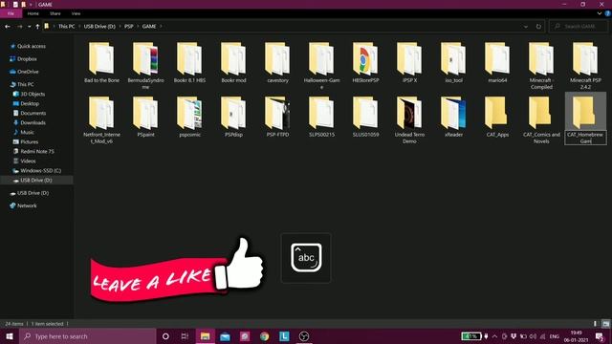Open the iso_tool folder
The width and height of the screenshot is (612, 344).
[453, 63]
